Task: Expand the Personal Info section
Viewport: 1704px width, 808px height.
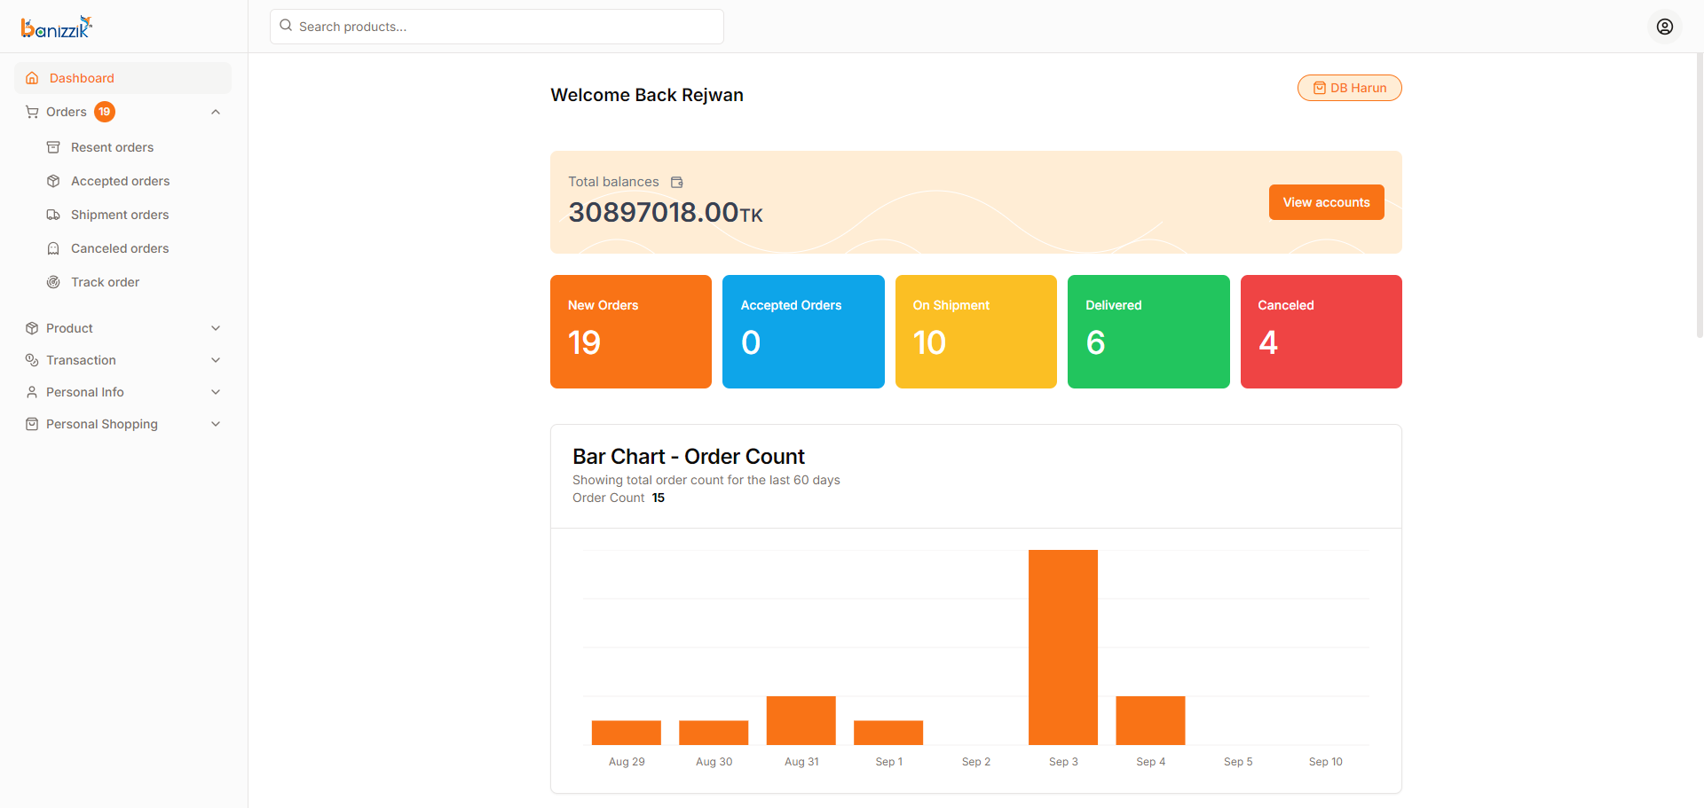Action: [122, 392]
